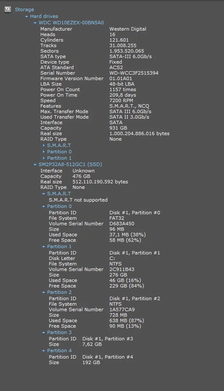This screenshot has width=224, height=391.
Task: Expand S.M.A.R.T data for the WDC drive
Action: coord(44,145)
